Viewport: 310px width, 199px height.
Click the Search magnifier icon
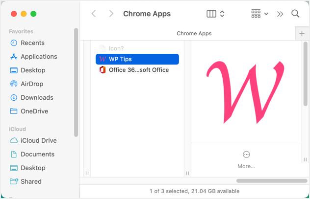coord(295,14)
